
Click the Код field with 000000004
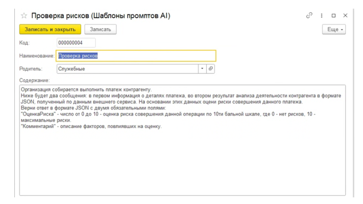(76, 43)
